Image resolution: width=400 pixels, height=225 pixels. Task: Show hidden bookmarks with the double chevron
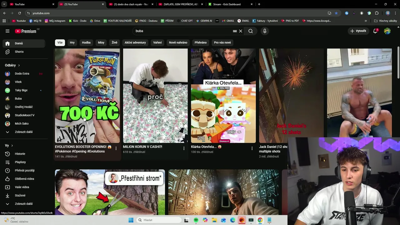pos(366,21)
